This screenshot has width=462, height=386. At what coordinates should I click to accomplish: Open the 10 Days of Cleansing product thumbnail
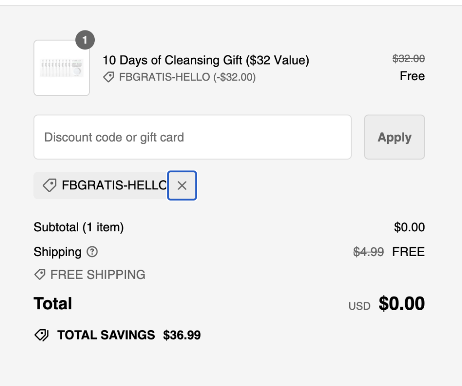62,68
